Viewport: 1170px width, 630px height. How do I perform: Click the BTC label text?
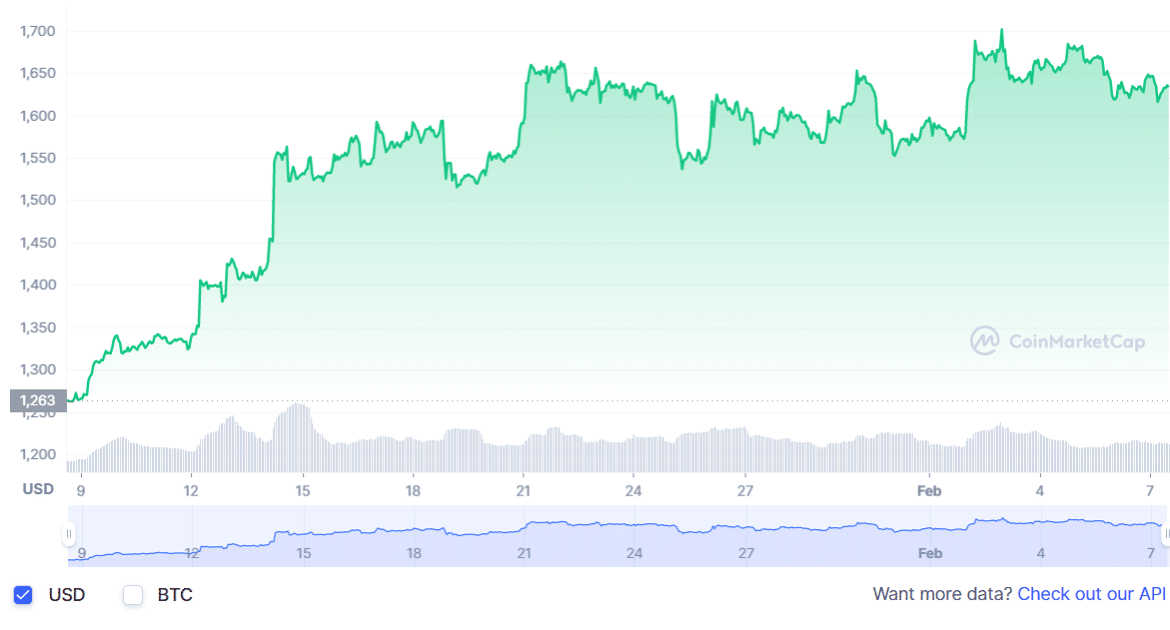click(174, 595)
